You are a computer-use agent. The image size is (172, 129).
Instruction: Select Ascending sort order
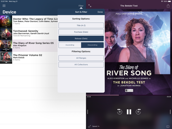(70, 45)
